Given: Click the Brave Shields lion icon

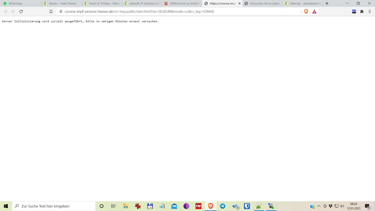Looking at the screenshot, I should (306, 11).
